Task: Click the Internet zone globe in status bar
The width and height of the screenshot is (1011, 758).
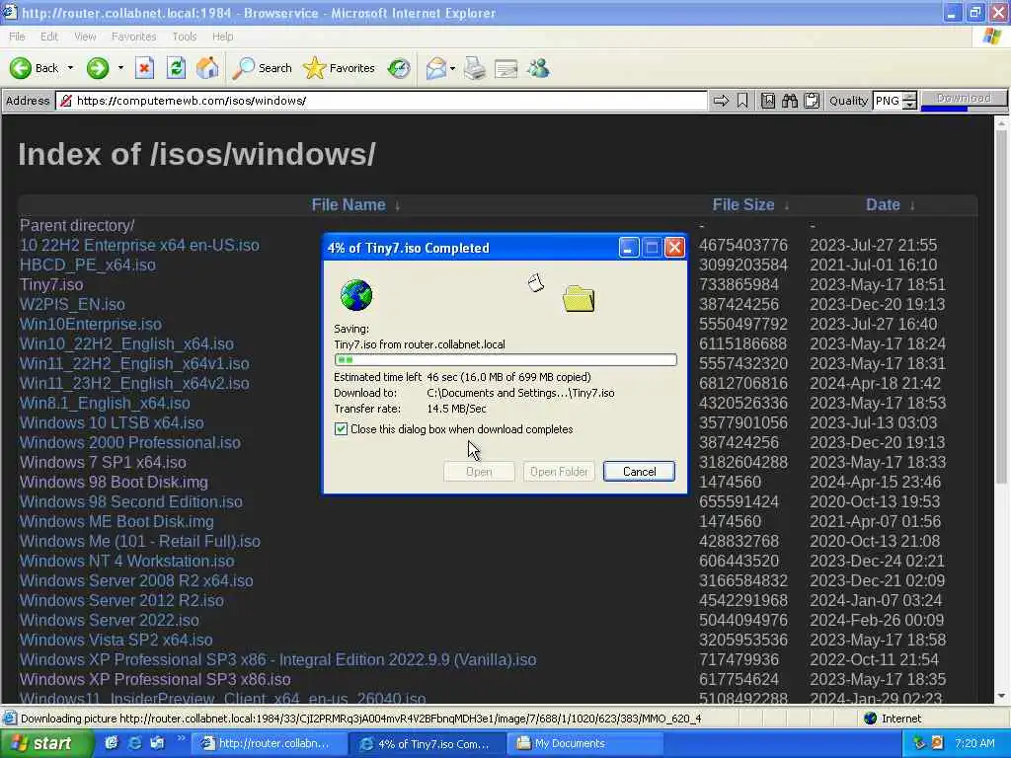Action: [x=870, y=719]
